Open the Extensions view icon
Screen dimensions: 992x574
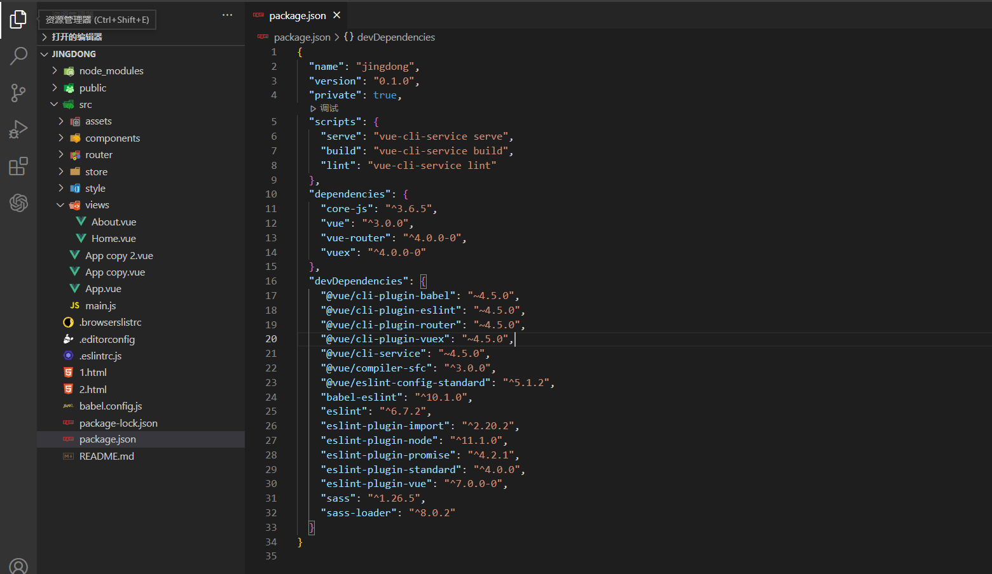click(x=18, y=166)
